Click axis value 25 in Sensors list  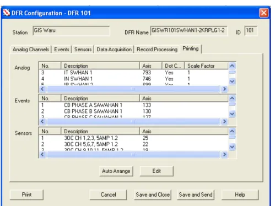pos(145,138)
